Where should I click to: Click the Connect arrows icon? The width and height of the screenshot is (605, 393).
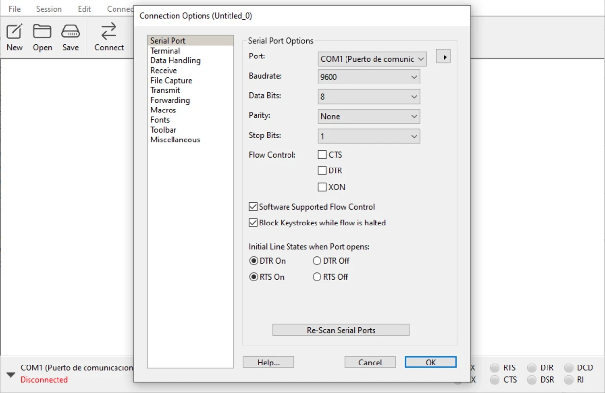point(109,31)
